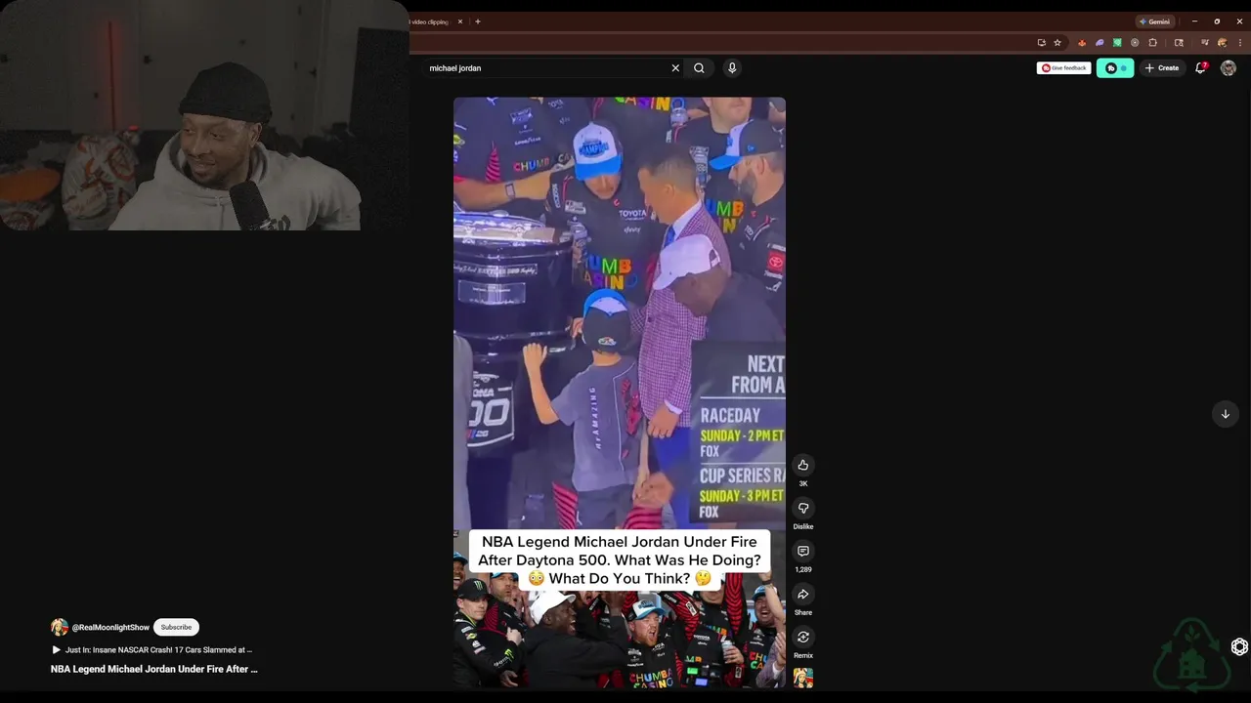This screenshot has width=1251, height=703.
Task: Like the Short with the thumbs-up icon
Action: [803, 465]
